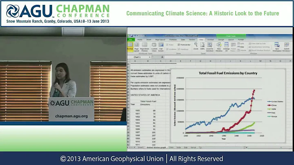Open the India worksheet tab
The image size is (294, 165).
178,147
